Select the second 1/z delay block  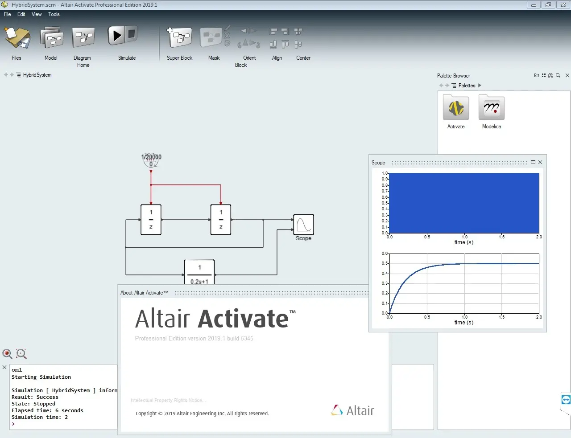point(221,220)
